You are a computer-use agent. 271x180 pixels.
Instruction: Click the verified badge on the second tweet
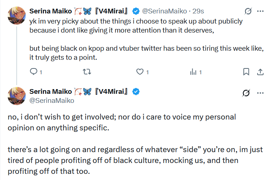pyautogui.click(x=136, y=92)
